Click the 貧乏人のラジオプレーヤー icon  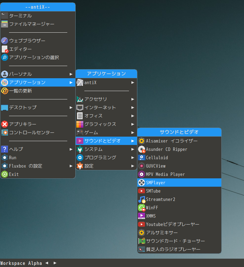click(x=142, y=249)
